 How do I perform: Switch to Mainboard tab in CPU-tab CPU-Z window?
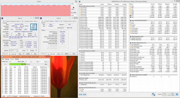(x=13, y=21)
